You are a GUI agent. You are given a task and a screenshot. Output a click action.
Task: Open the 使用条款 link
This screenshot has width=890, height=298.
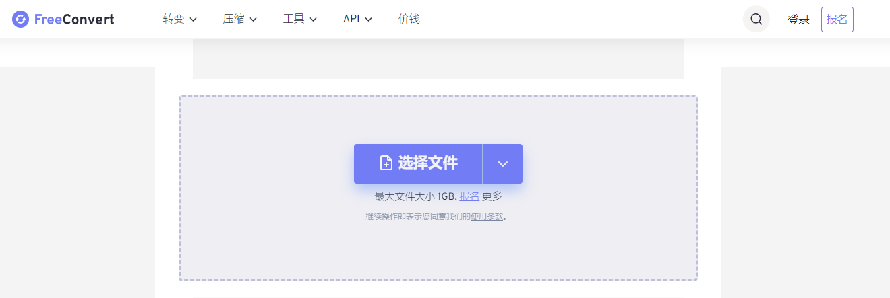tap(487, 217)
